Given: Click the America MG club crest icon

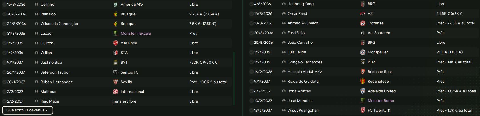Looking at the screenshot, I should click(115, 5).
